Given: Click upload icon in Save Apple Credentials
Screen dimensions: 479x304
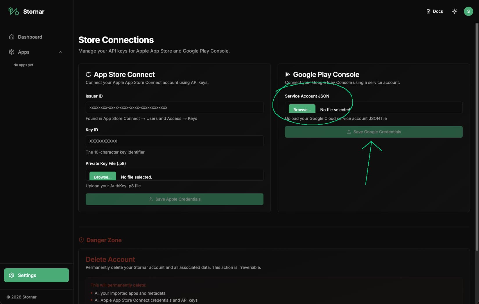Looking at the screenshot, I should tap(151, 199).
